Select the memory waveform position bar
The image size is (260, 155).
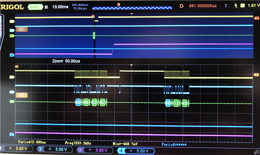click(x=132, y=8)
